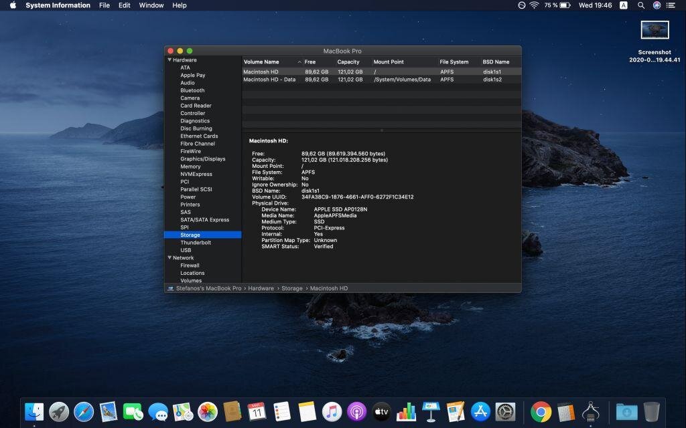The image size is (686, 428).
Task: Activate Siri from the menu bar
Action: 657,5
